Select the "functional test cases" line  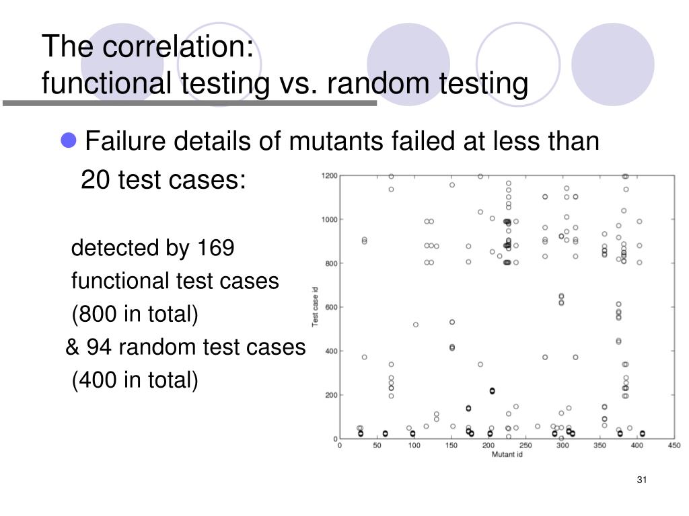175,281
